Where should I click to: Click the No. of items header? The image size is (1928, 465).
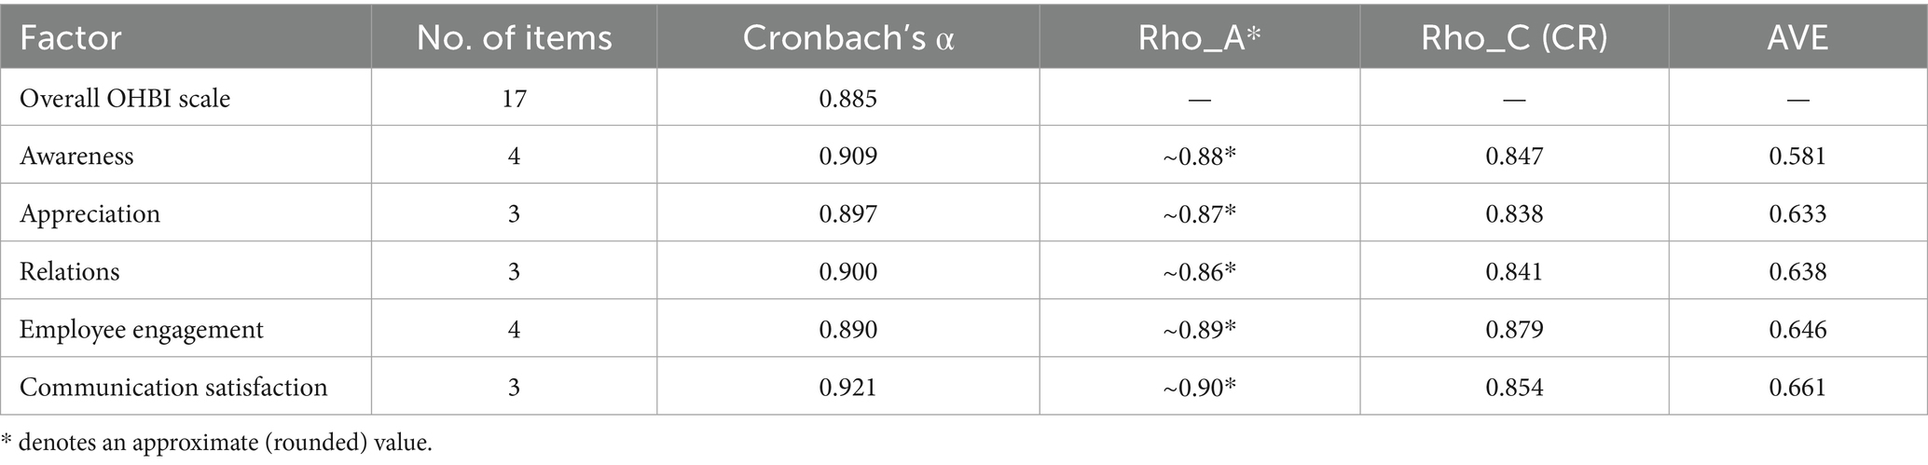[x=514, y=37]
